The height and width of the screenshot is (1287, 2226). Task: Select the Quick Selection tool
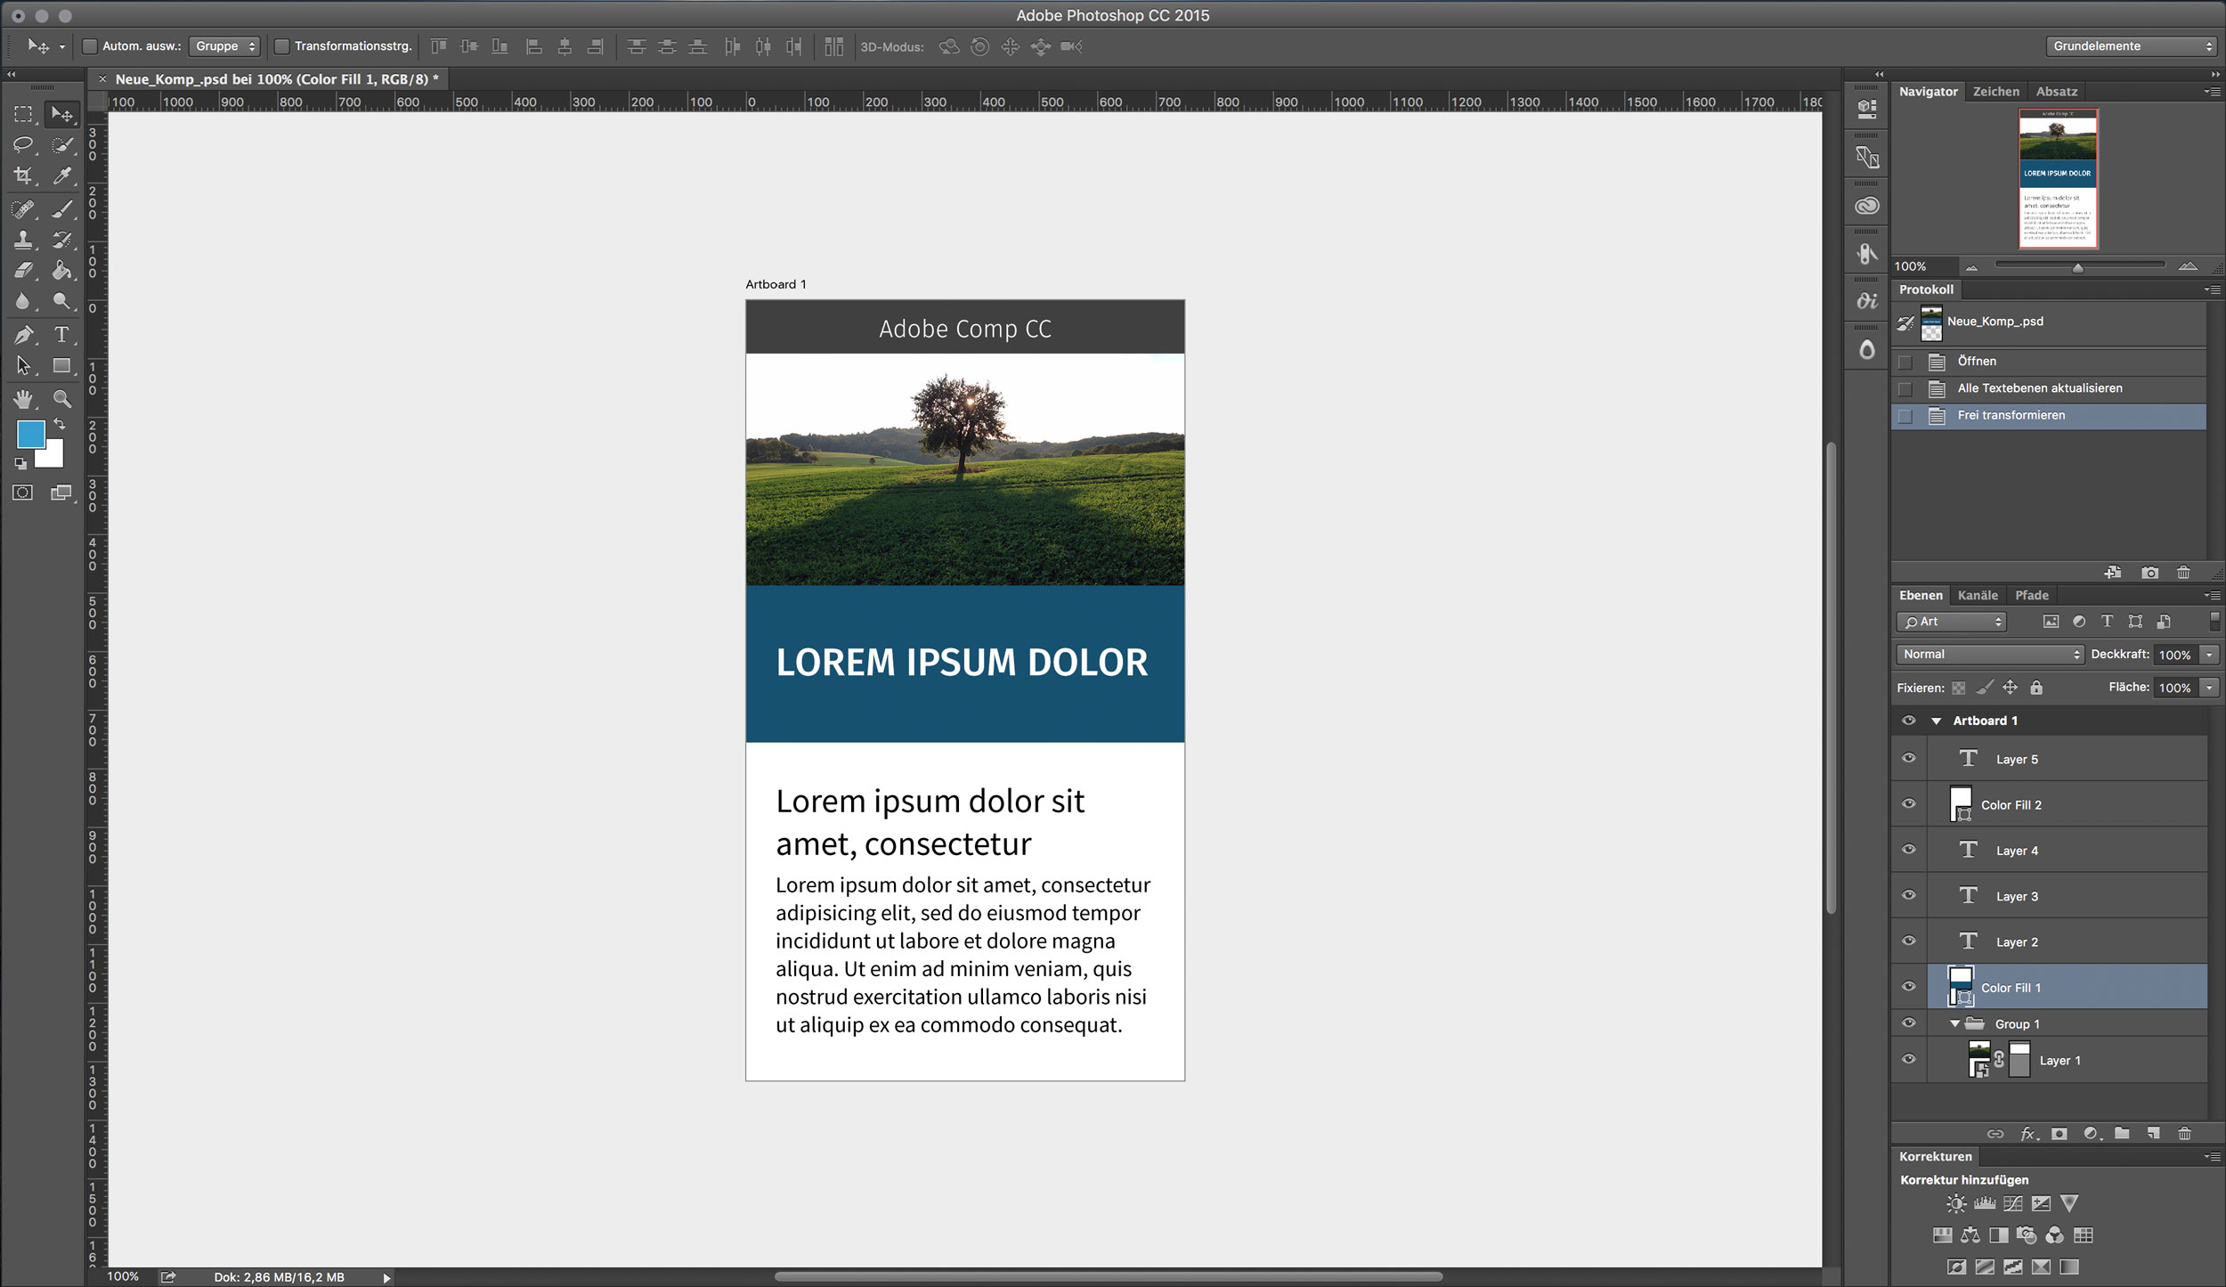pyautogui.click(x=61, y=144)
